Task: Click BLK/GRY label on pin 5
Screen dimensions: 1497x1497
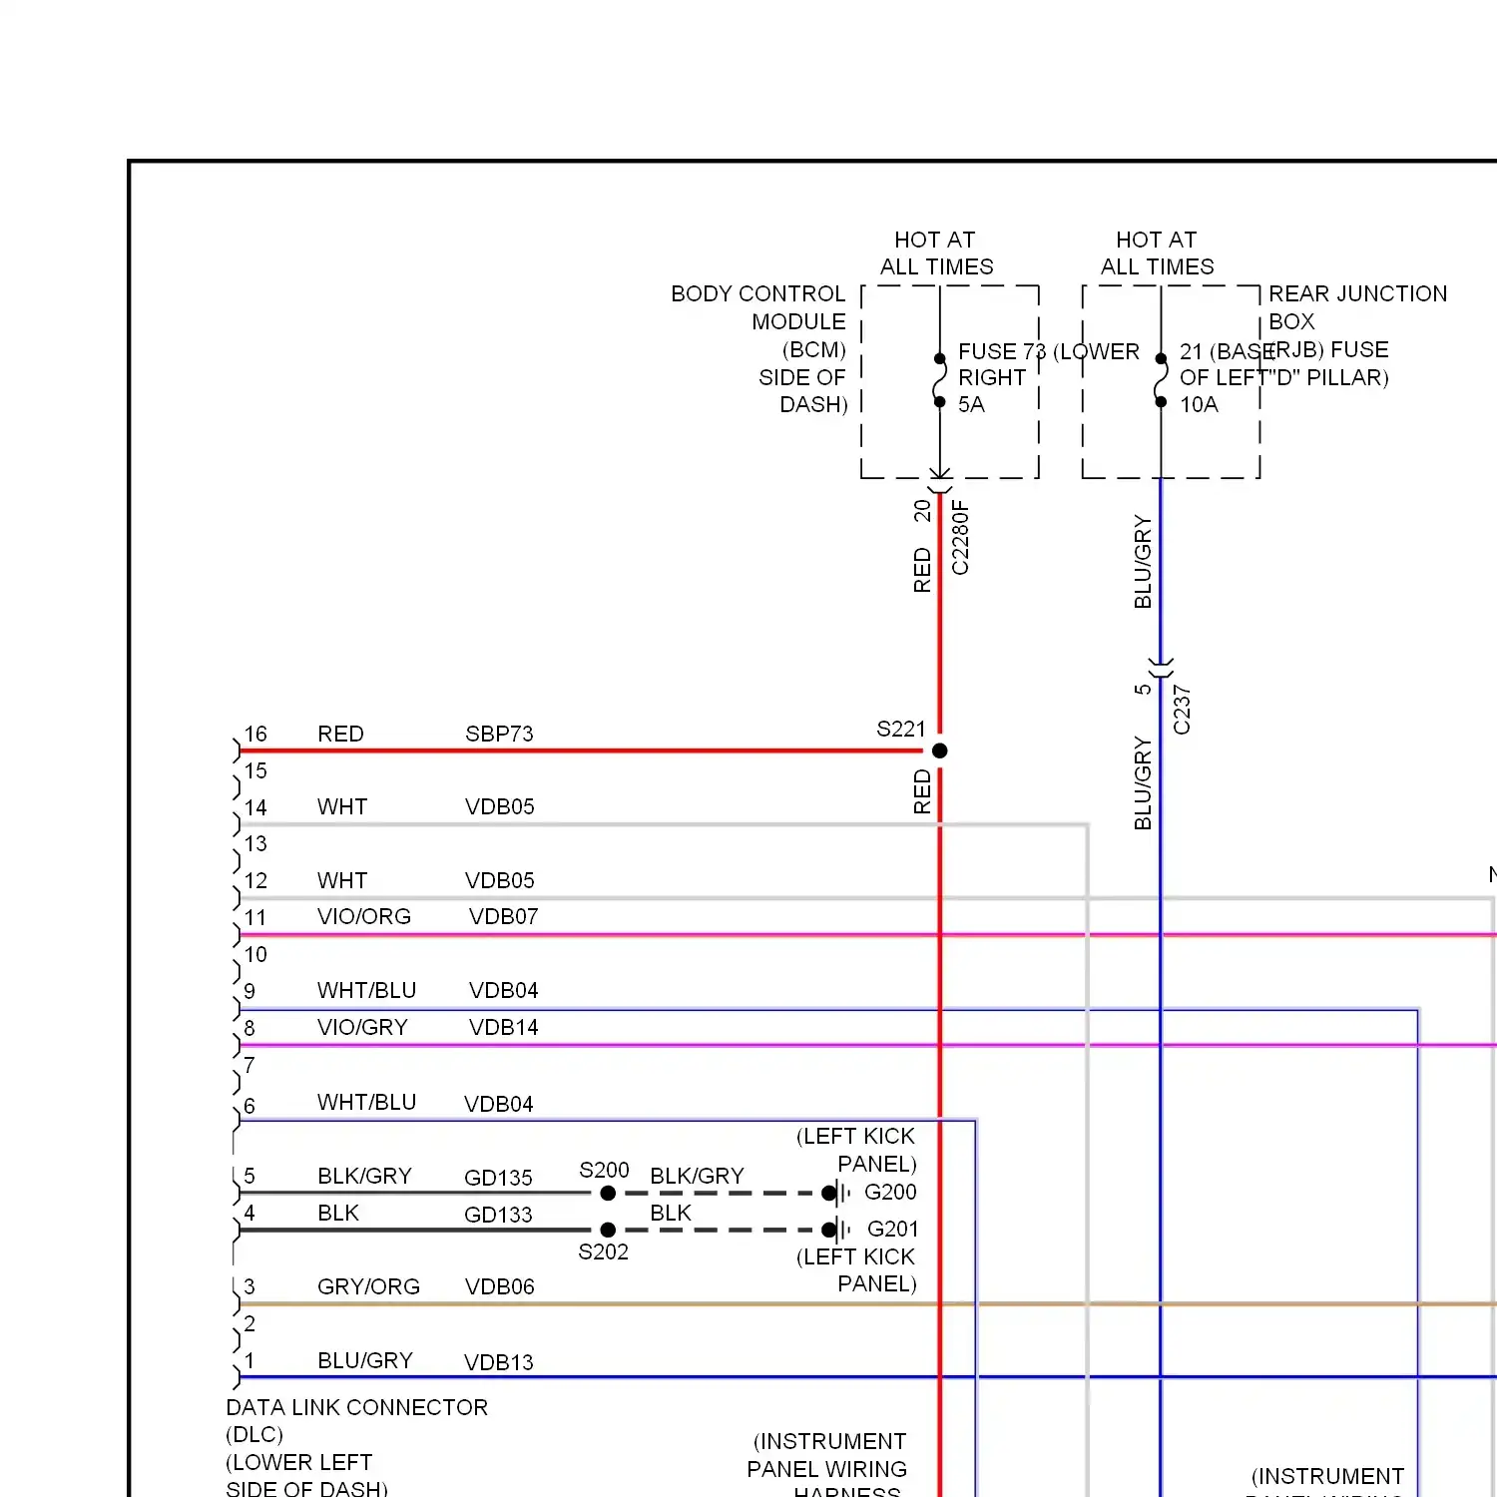Action: 364,1176
